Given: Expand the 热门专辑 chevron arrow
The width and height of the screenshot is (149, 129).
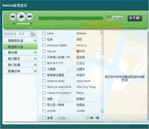Looking at the screenshot, I should tap(35, 65).
